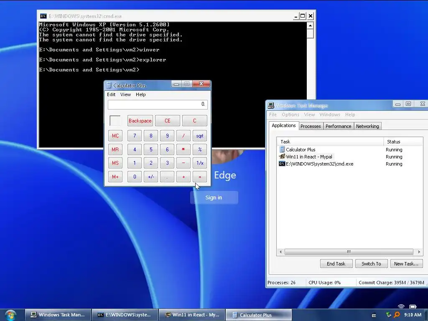Screen dimensions: 428x321
Task: Click the task list horizontal scrollbar thumb
Action: tap(349, 252)
